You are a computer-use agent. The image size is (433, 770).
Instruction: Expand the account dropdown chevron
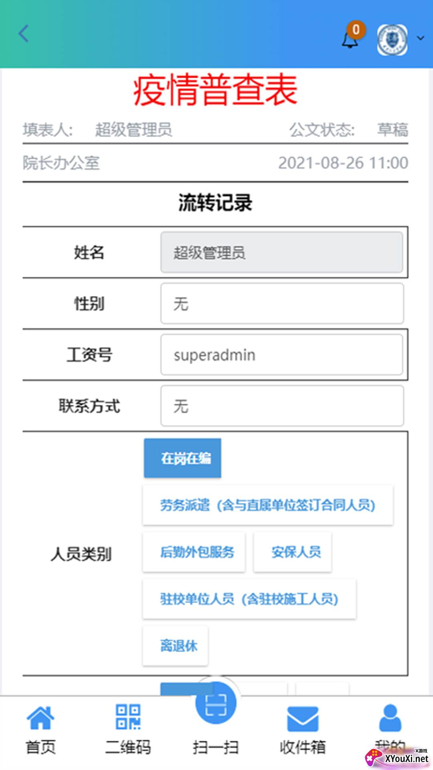tap(421, 38)
